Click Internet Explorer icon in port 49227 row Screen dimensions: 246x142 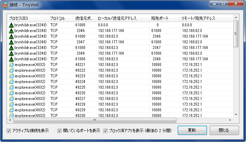[x=11, y=99]
